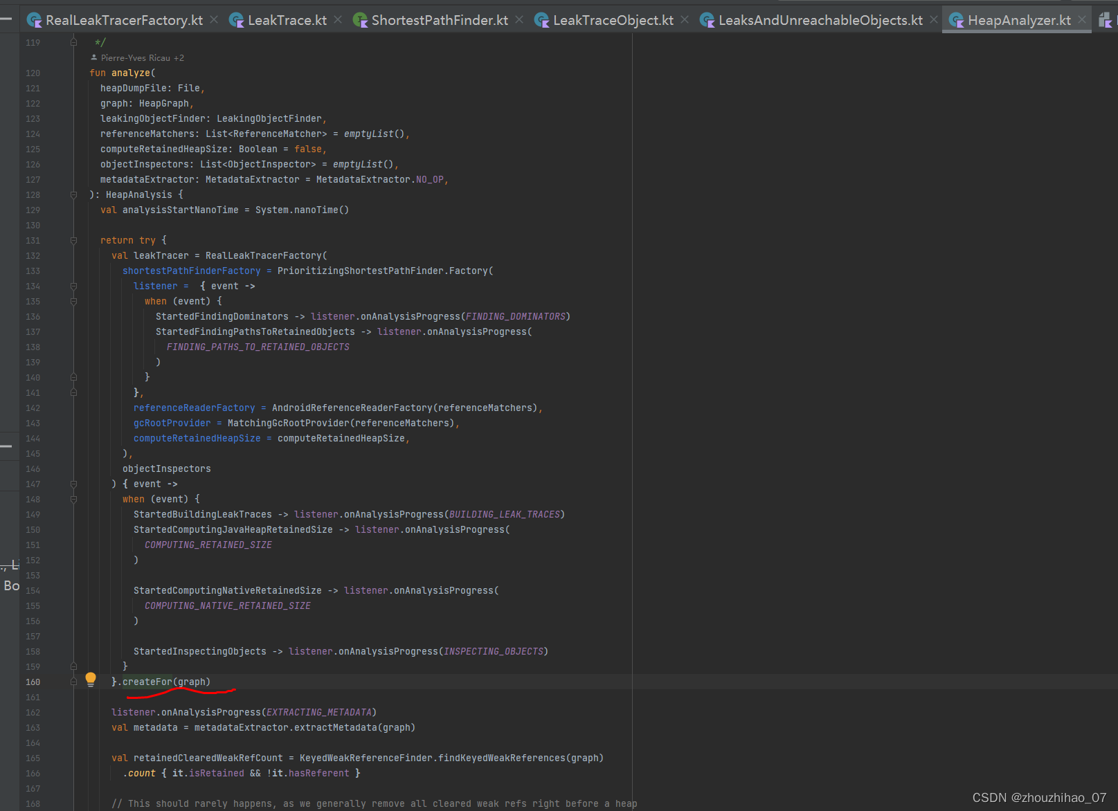Click RealLeakTracerFactory constructor call on line 132
1118x811 pixels.
264,255
